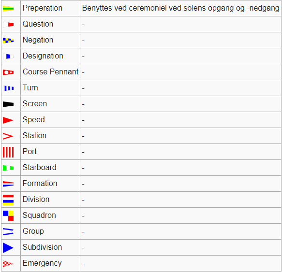This screenshot has width=282, height=272.
Task: Open the Squadron quartered flag image
Action: pos(8,216)
